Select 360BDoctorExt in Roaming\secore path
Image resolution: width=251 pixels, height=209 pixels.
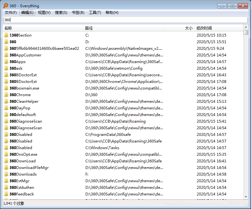tap(23, 75)
